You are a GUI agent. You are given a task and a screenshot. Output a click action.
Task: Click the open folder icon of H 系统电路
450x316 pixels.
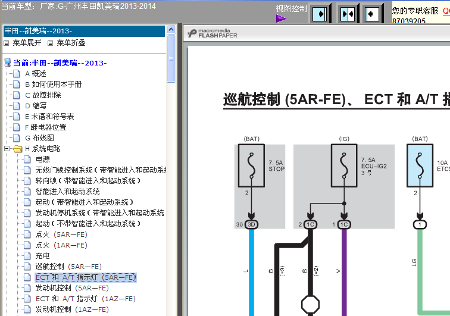tap(18, 149)
